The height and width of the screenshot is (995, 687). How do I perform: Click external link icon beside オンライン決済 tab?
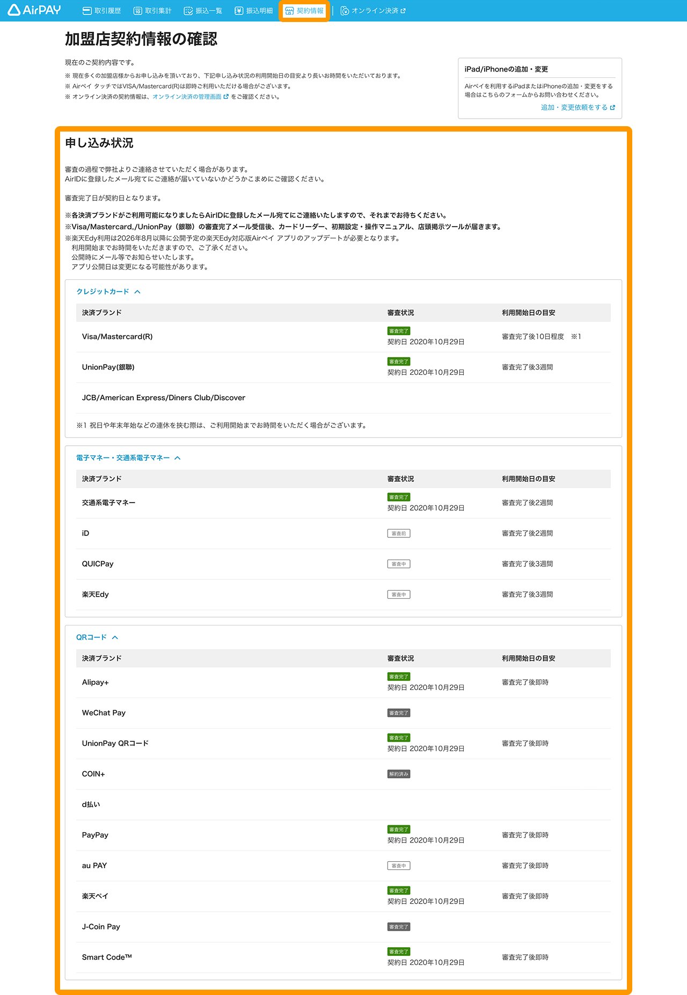tap(403, 11)
